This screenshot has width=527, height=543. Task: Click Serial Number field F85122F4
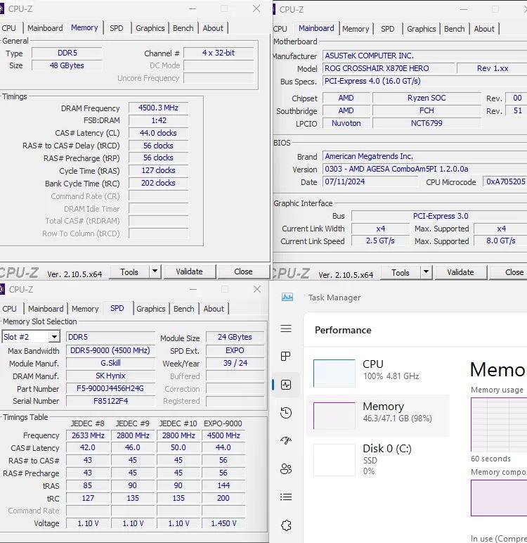pyautogui.click(x=110, y=401)
